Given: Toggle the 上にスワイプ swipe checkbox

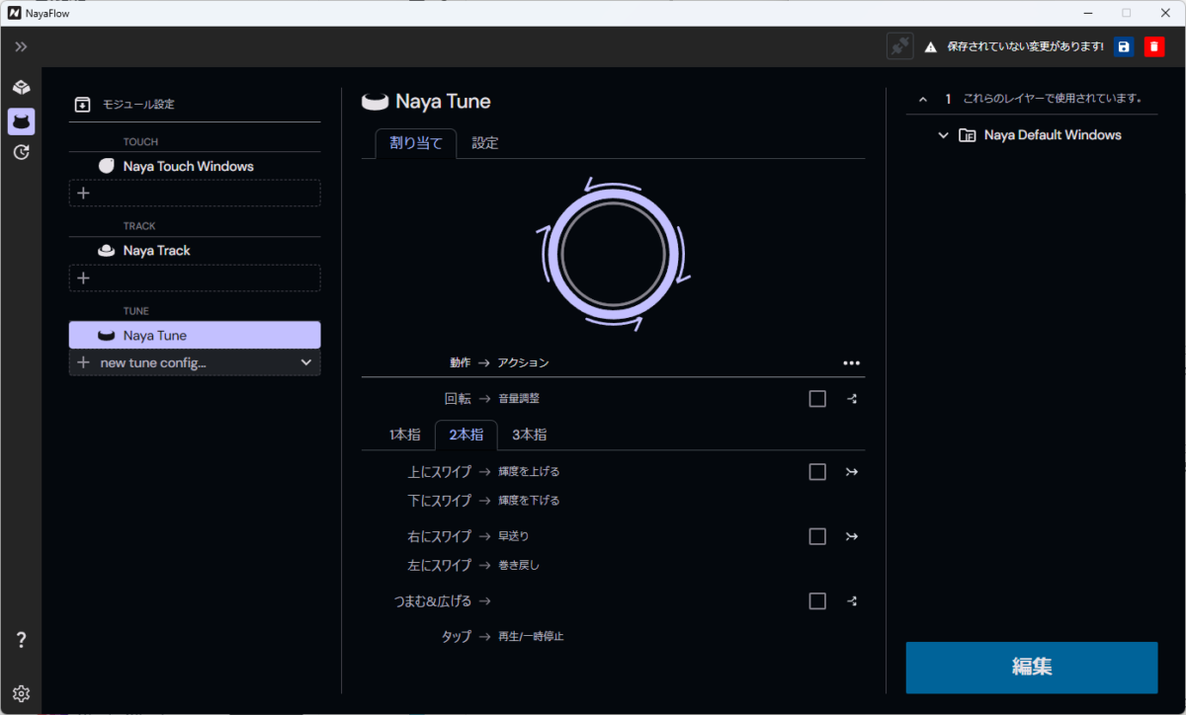Looking at the screenshot, I should click(817, 472).
